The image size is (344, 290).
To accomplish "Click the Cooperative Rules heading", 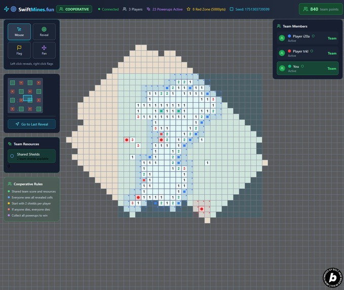I will tap(28, 184).
